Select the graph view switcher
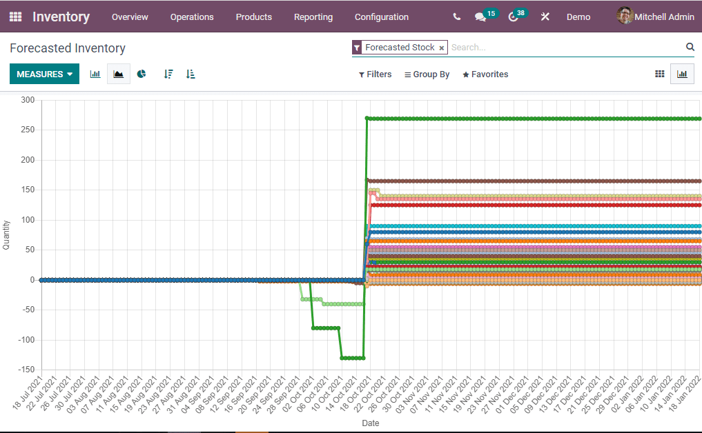Viewport: 702px width, 433px height. [x=682, y=74]
